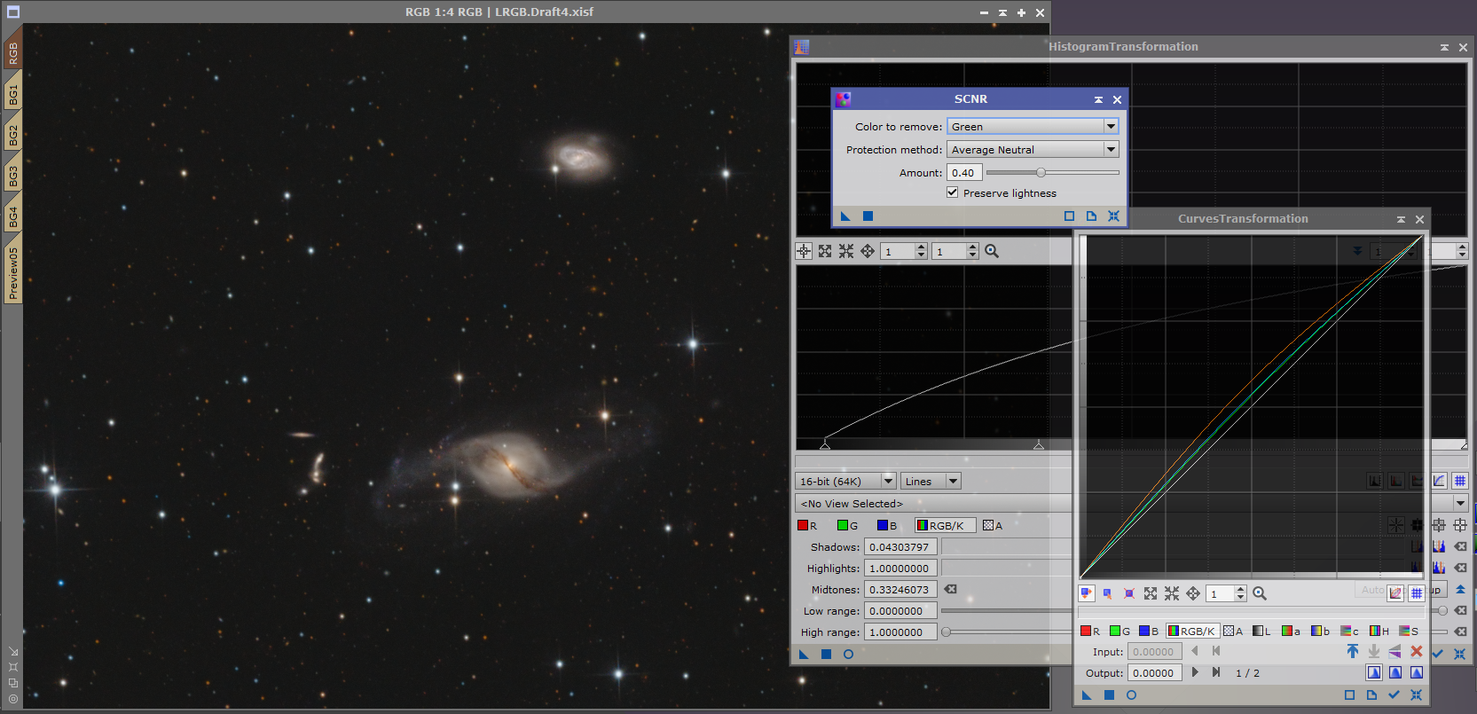Click the red X reset curve icon
This screenshot has width=1477, height=714.
pos(1417,651)
